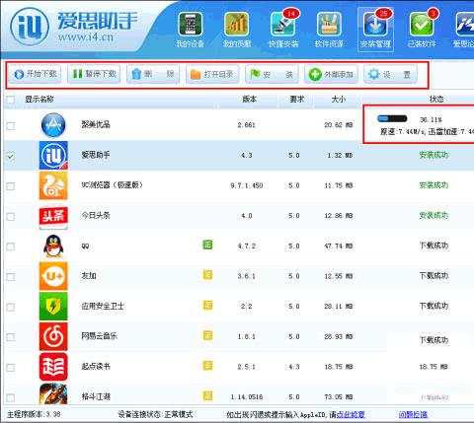Click version 9.7.1.450 cell
474x423 pixels.
click(247, 185)
